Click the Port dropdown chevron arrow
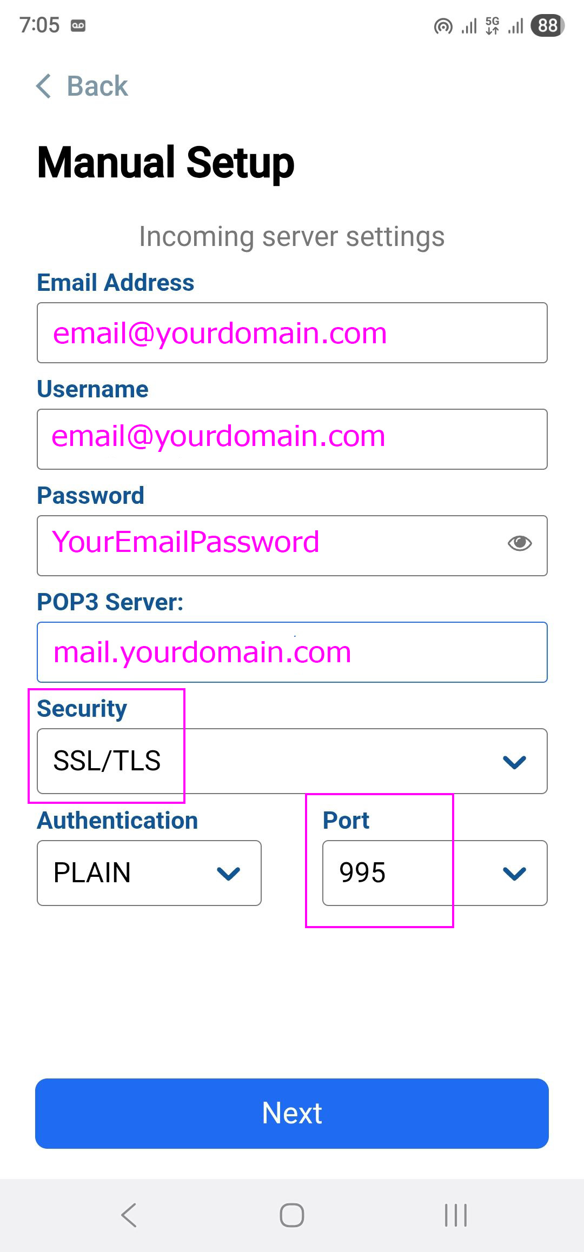Image resolution: width=584 pixels, height=1252 pixels. pyautogui.click(x=514, y=873)
